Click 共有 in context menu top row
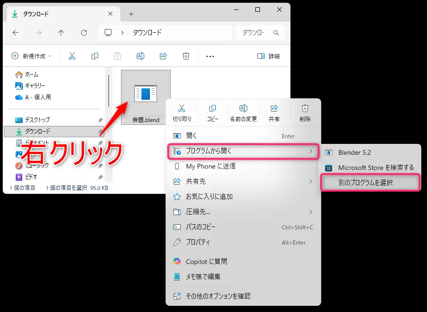 coord(274,113)
